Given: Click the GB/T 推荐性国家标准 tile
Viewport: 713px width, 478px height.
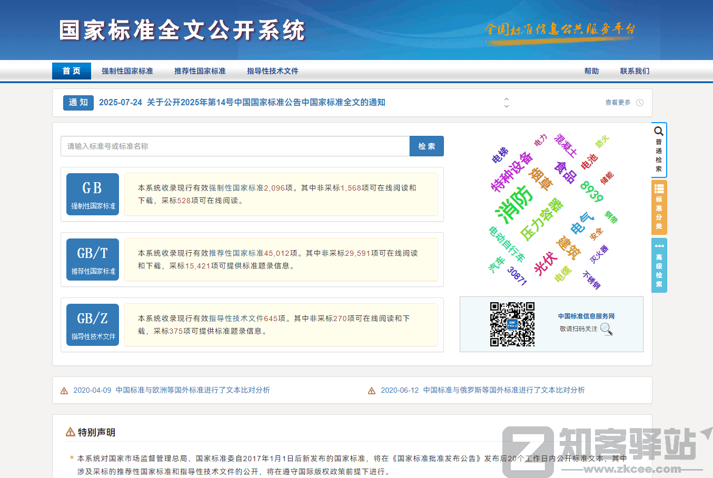Looking at the screenshot, I should pyautogui.click(x=93, y=259).
